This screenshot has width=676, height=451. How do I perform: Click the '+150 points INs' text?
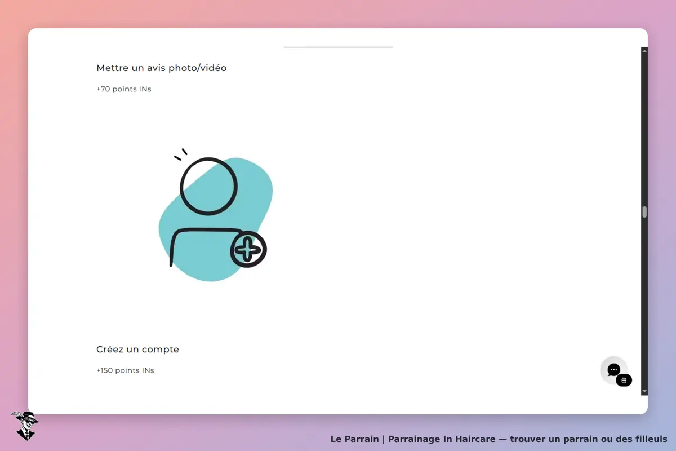[x=125, y=370]
